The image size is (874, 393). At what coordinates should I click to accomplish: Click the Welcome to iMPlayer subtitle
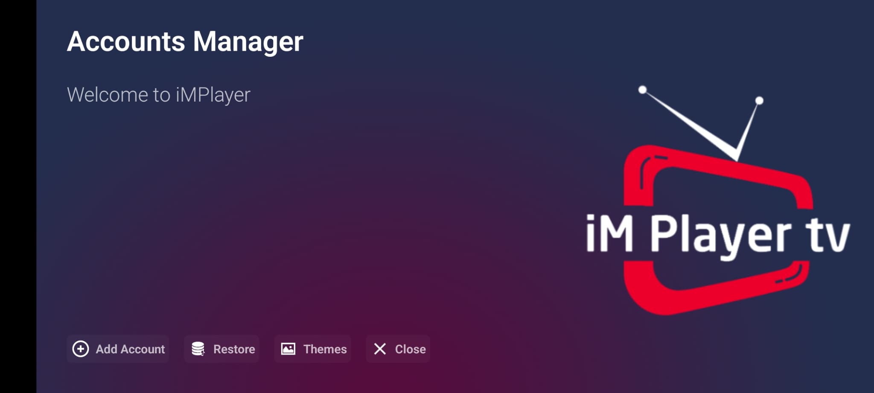point(158,95)
